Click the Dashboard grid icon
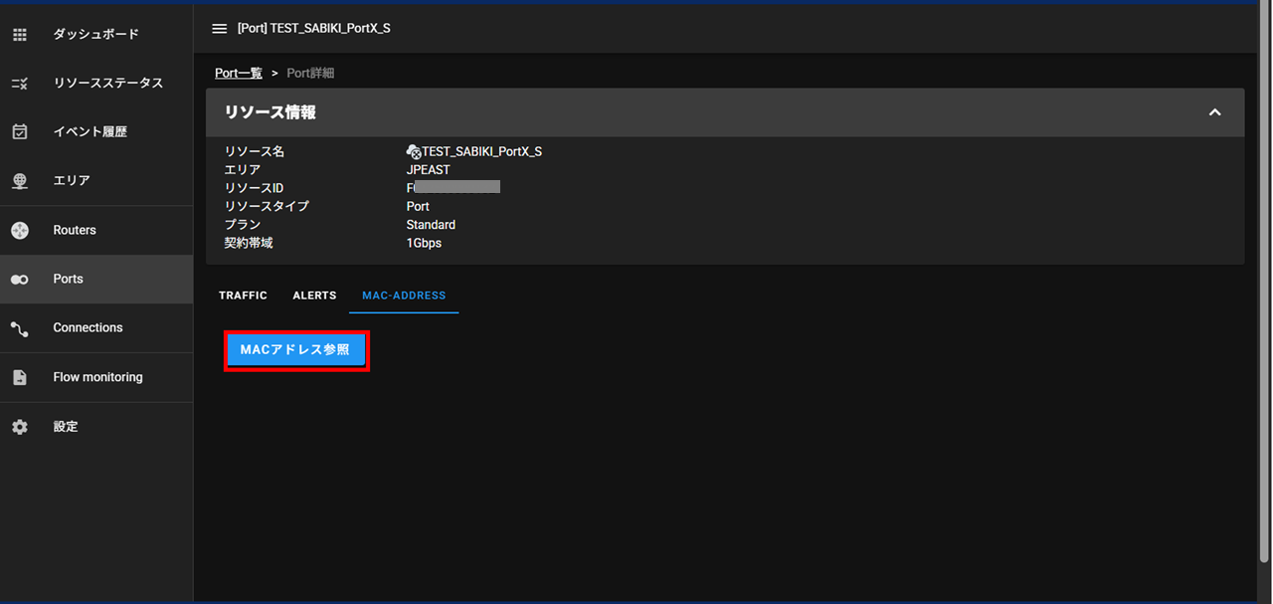 pyautogui.click(x=19, y=35)
